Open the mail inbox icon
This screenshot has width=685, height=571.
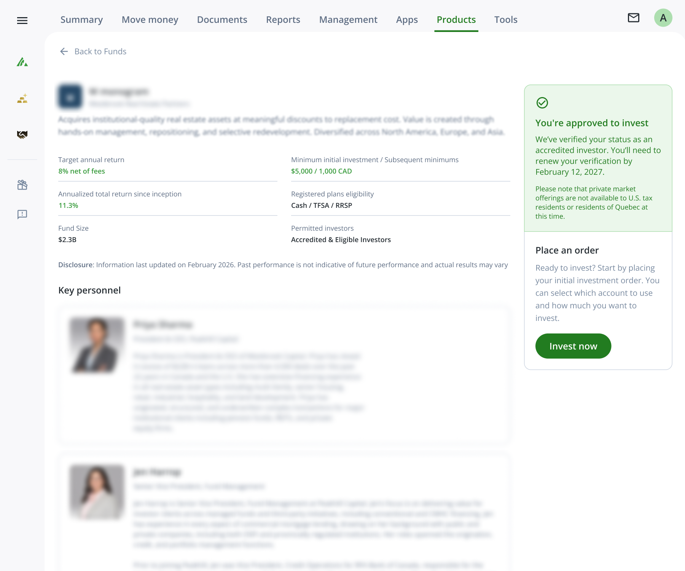[x=634, y=18]
